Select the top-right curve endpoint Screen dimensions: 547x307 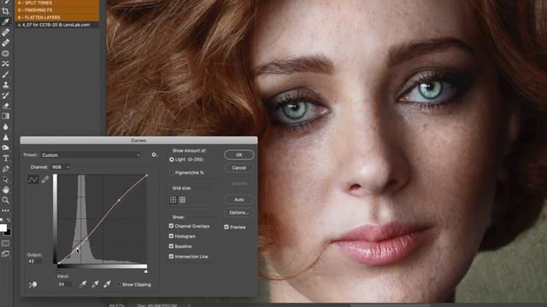coord(146,176)
